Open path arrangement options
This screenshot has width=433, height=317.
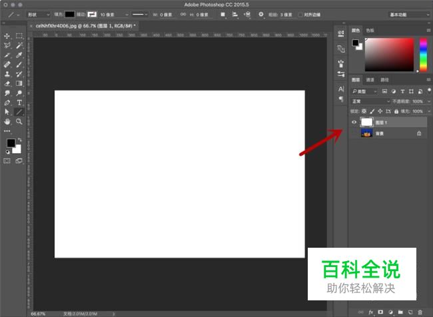(247, 15)
